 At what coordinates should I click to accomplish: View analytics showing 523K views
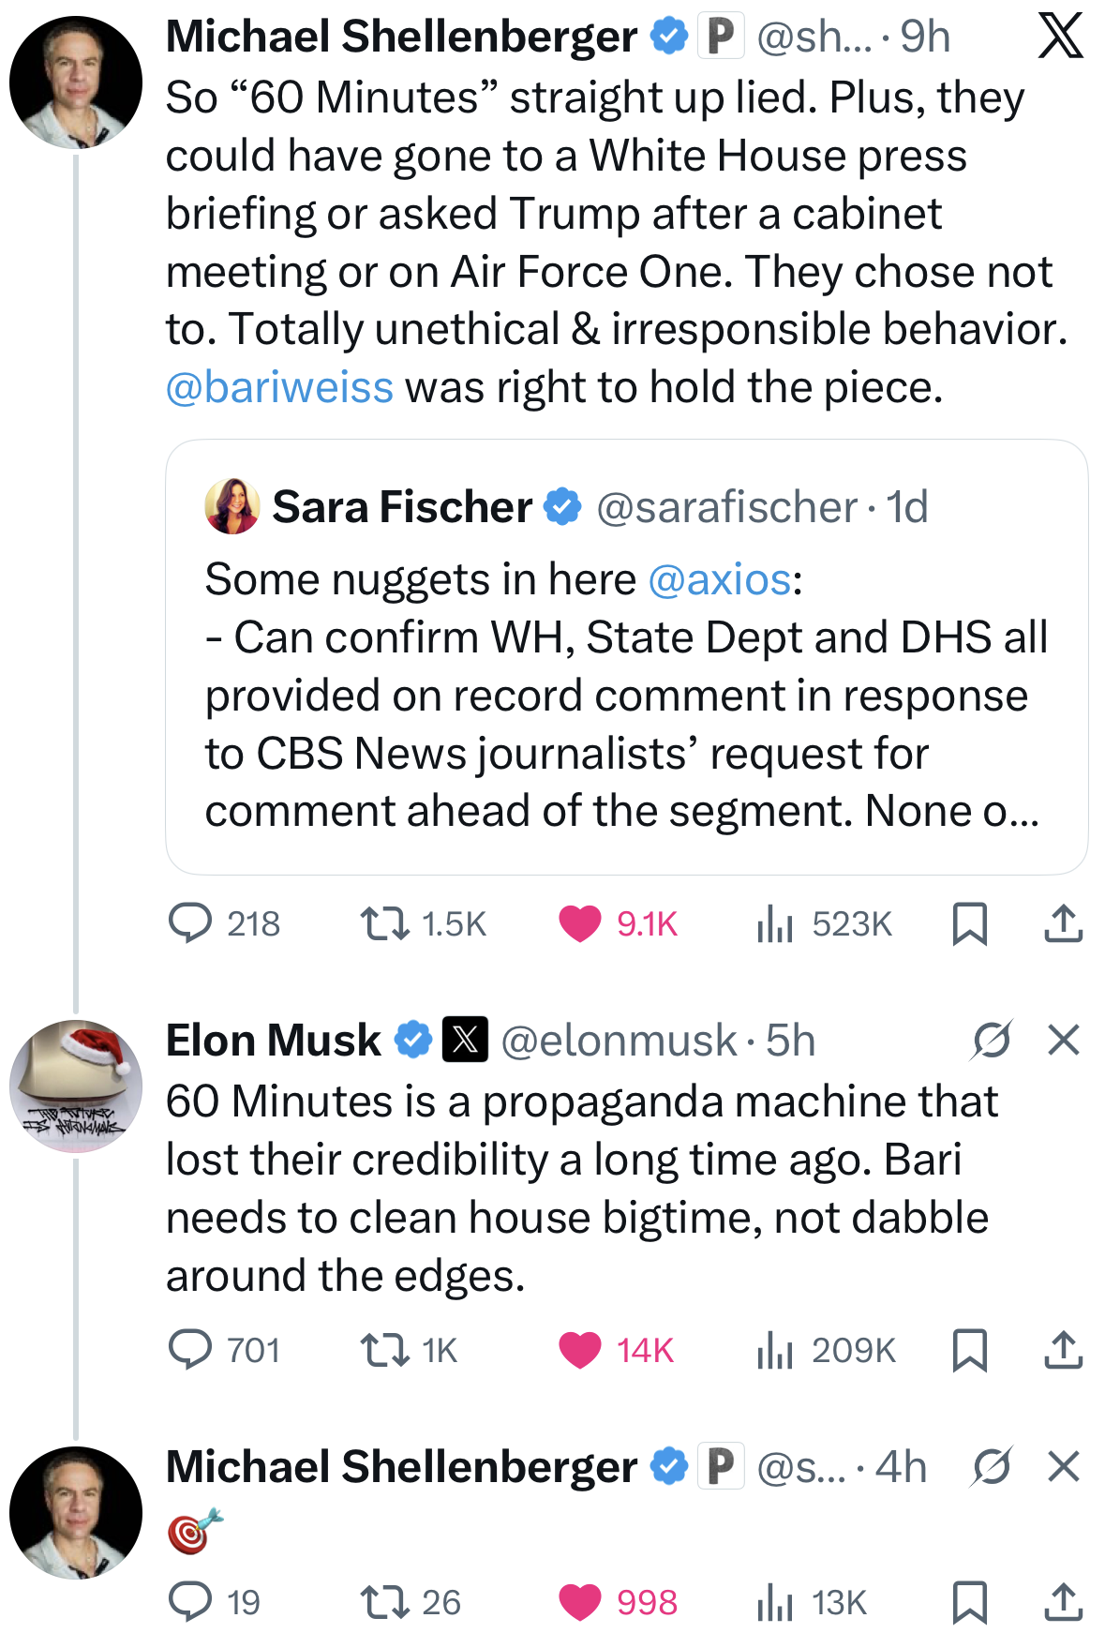(x=775, y=923)
